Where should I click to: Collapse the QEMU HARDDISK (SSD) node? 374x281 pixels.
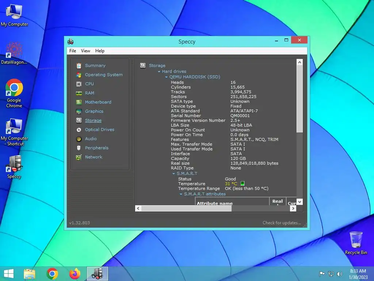166,77
